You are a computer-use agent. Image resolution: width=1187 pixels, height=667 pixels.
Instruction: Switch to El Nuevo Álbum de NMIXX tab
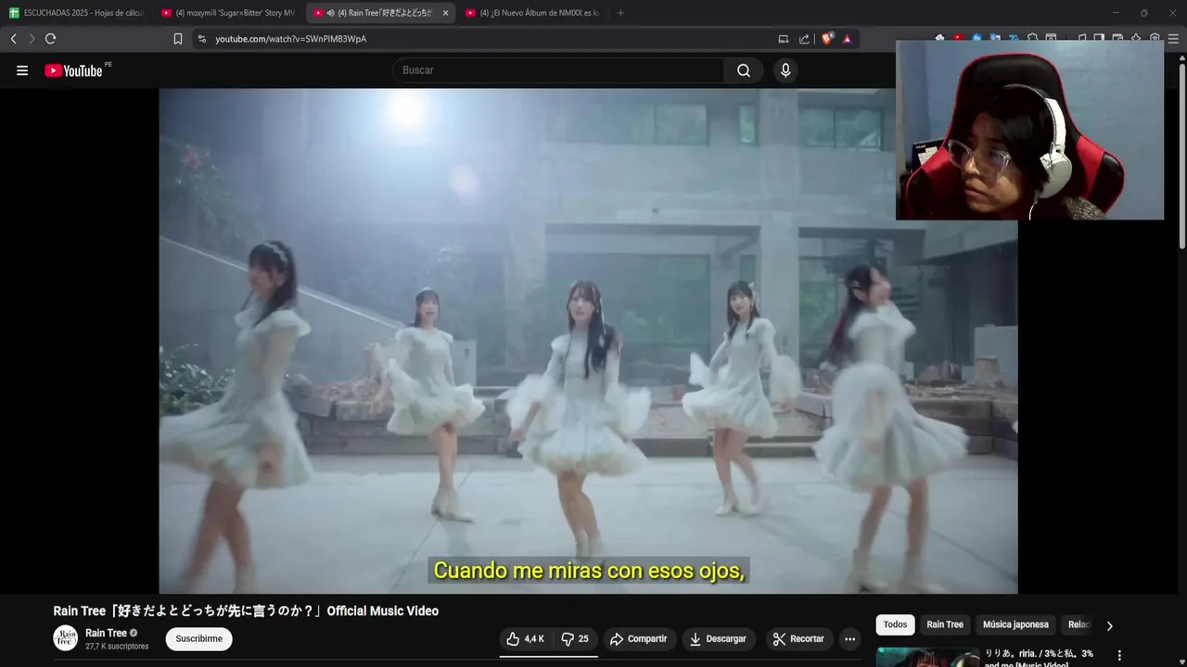(x=532, y=13)
